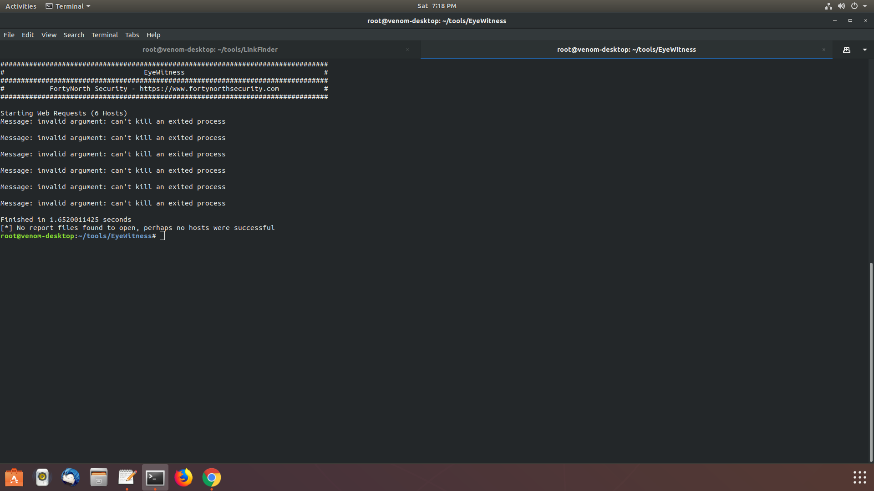Screen dimensions: 874x491
Task: Open the Search menu
Action: tap(74, 35)
